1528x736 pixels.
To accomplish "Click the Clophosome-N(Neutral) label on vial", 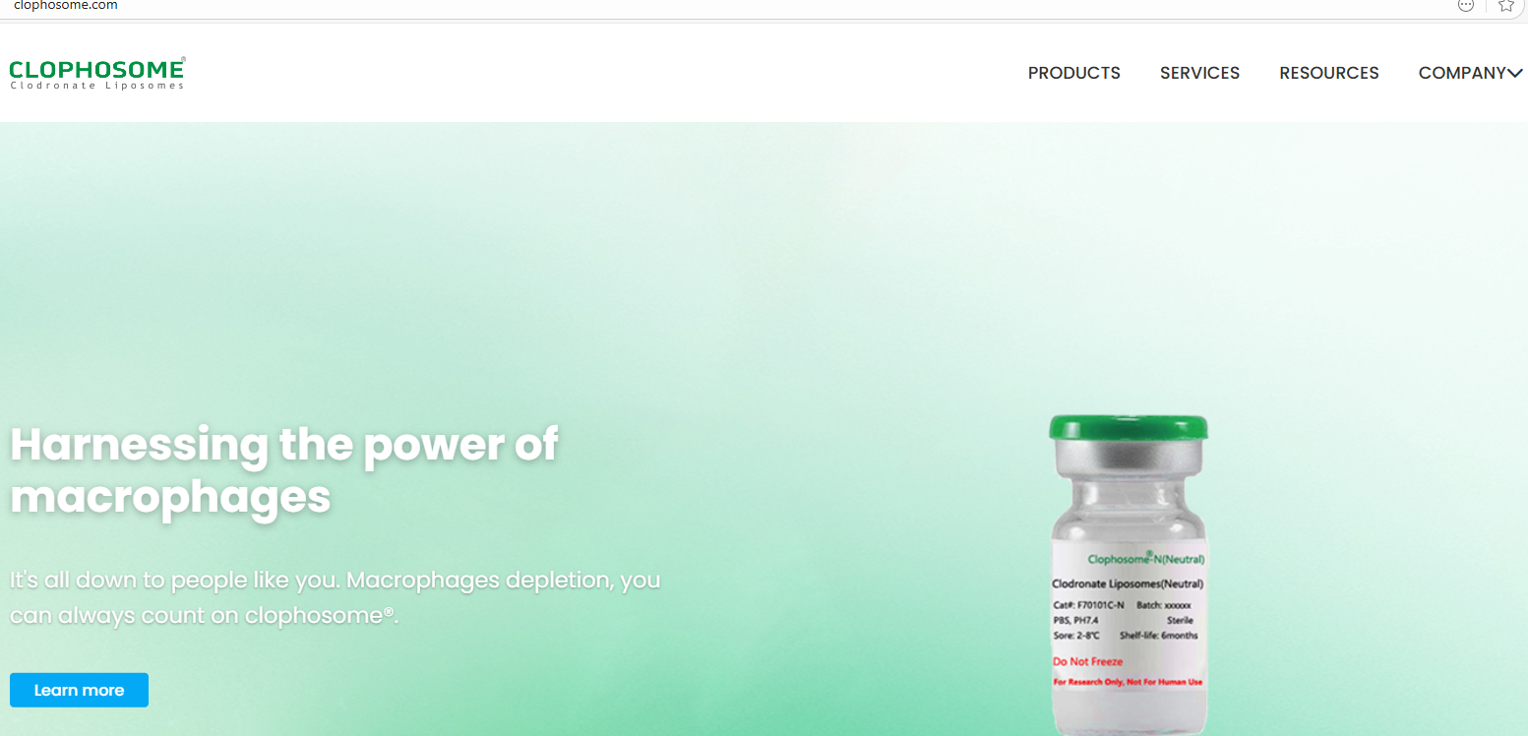I will point(1145,559).
